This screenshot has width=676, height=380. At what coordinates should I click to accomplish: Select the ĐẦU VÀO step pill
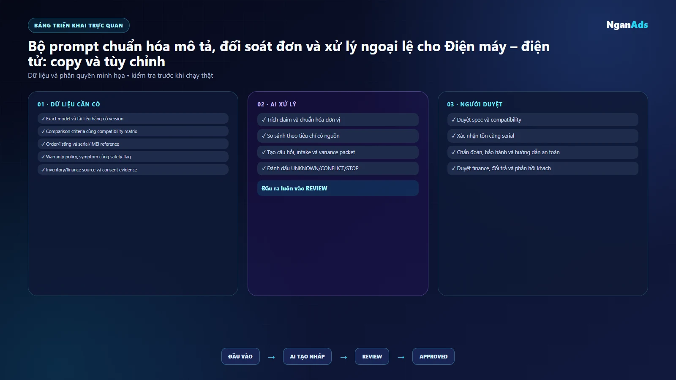(240, 356)
